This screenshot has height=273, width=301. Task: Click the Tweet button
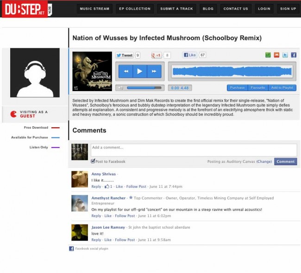[125, 55]
